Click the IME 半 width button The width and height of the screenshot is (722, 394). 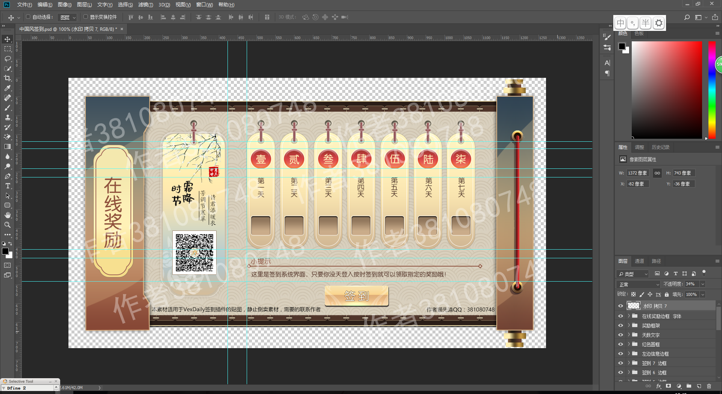pyautogui.click(x=646, y=23)
